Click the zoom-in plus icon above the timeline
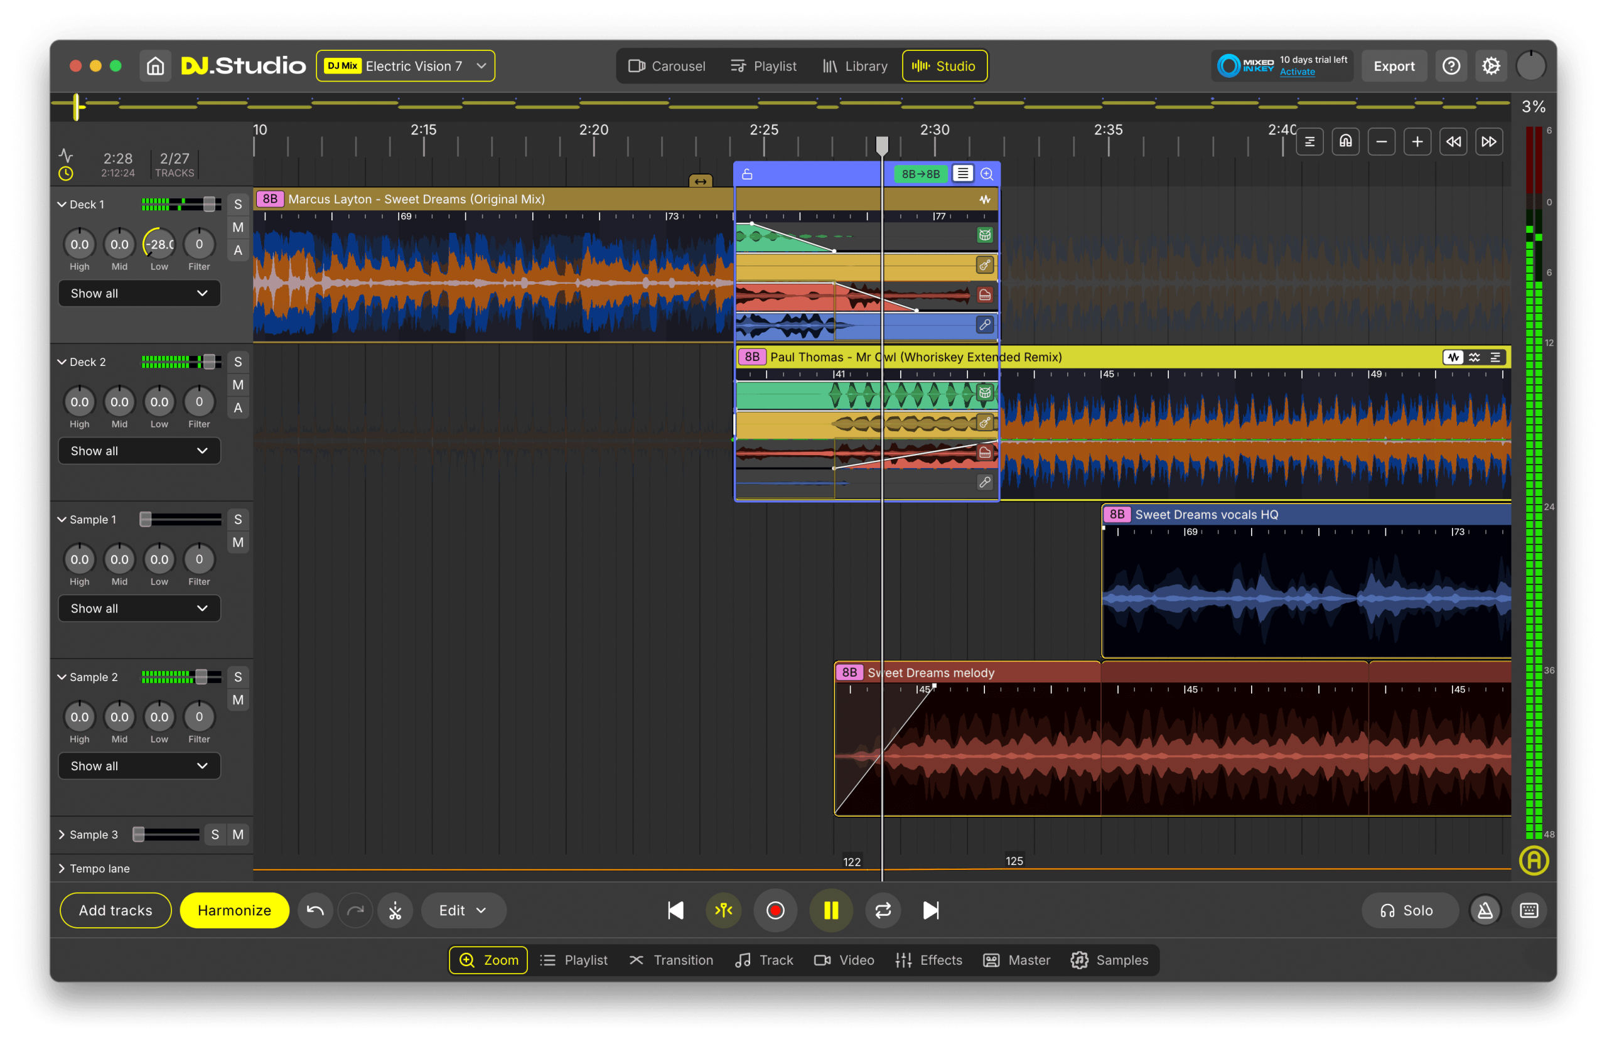This screenshot has height=1042, width=1607. [x=1417, y=141]
